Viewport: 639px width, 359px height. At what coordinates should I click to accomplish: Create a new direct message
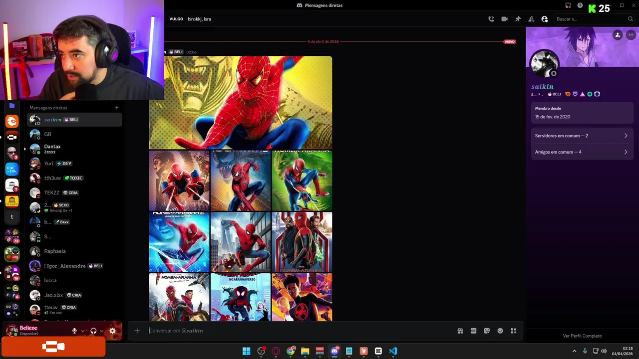116,108
